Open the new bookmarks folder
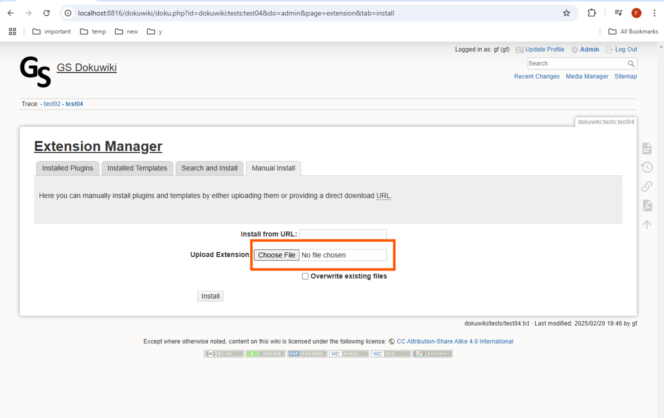 [126, 31]
